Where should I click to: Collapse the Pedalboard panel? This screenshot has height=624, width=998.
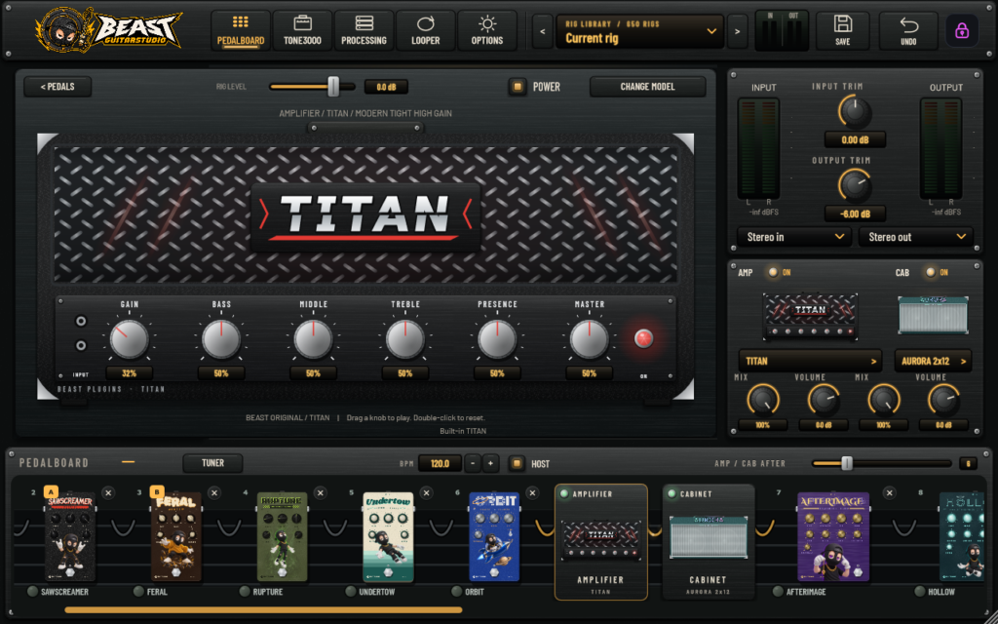tap(129, 462)
